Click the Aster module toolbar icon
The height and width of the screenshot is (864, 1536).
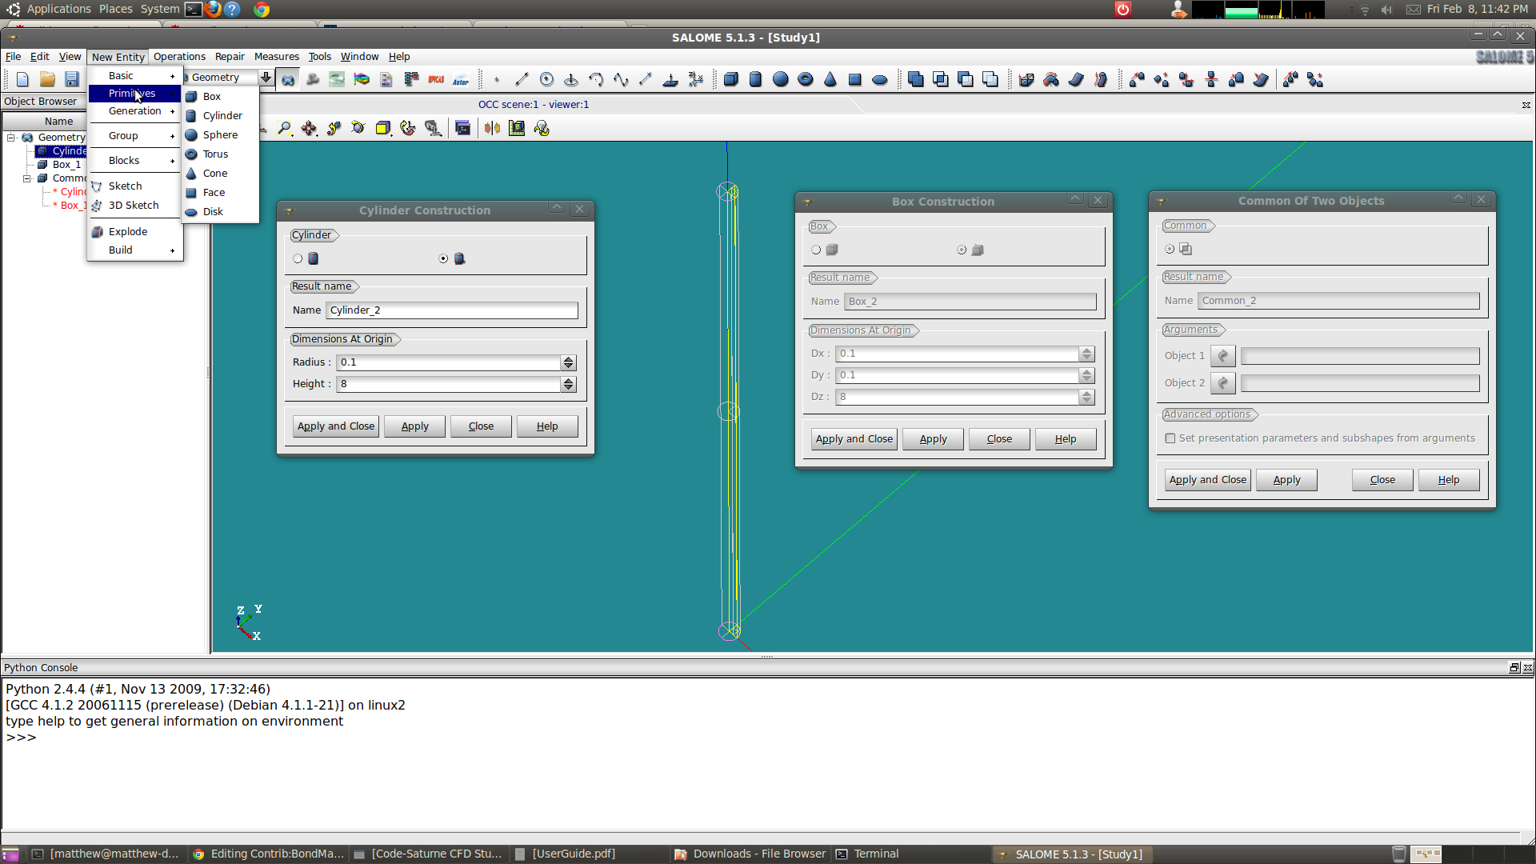coord(461,79)
